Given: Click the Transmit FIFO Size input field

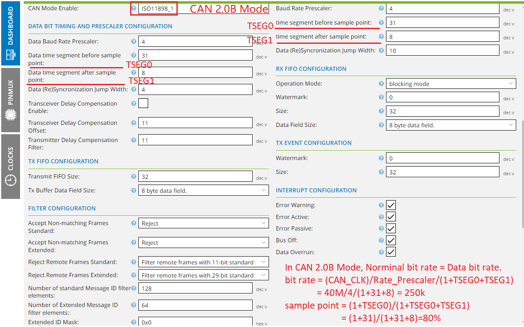Looking at the screenshot, I should coord(195,177).
